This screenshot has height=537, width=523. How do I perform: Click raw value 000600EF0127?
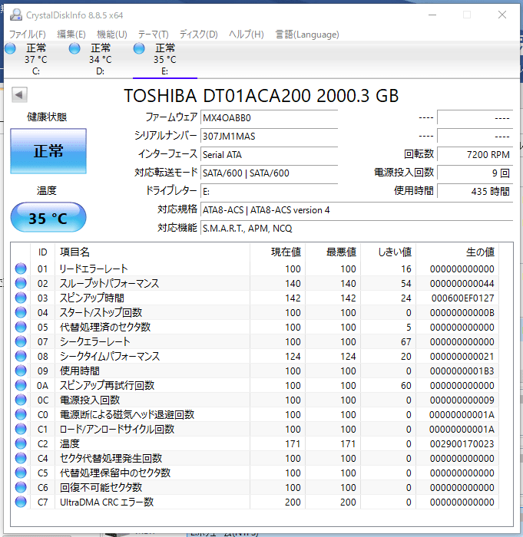pyautogui.click(x=462, y=298)
